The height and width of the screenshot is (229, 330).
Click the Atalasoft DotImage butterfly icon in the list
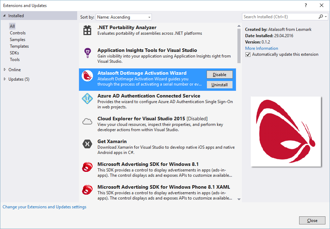87,75
